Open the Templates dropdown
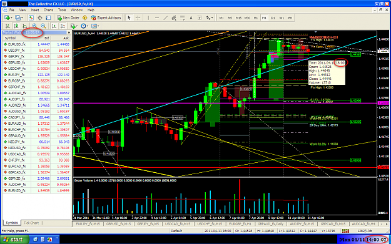This screenshot has height=244, width=391. coord(95,26)
